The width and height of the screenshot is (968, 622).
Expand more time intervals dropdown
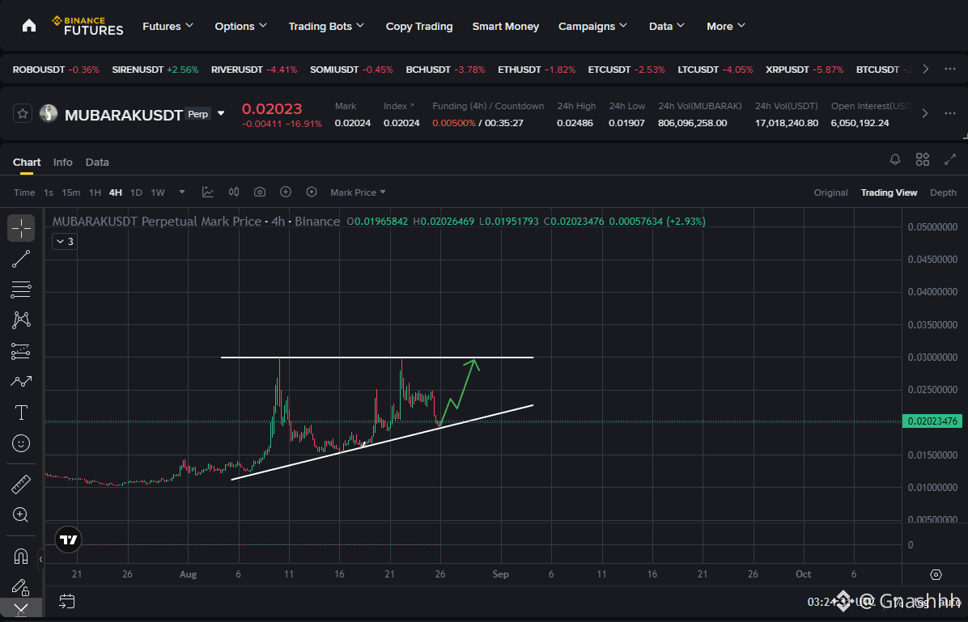point(182,193)
